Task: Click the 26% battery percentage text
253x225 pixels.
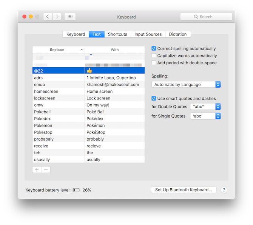Action: (x=87, y=190)
